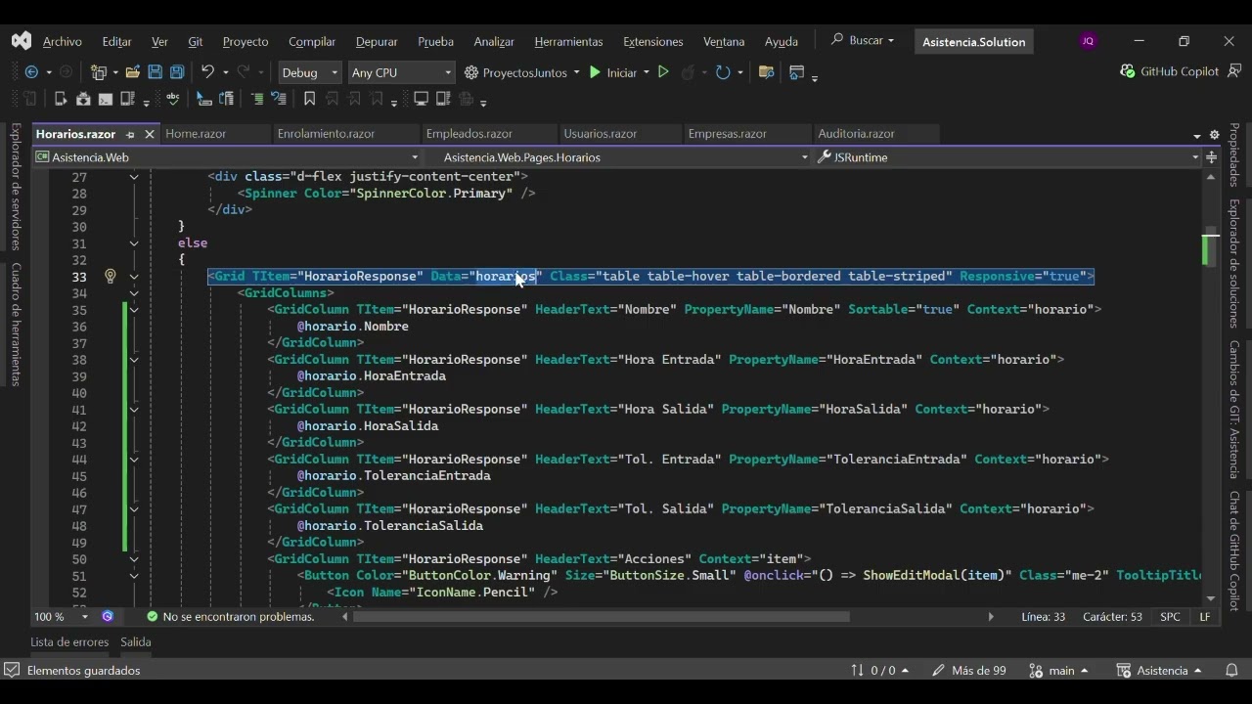
Task: Open the Asistencia repository selector
Action: click(1160, 671)
